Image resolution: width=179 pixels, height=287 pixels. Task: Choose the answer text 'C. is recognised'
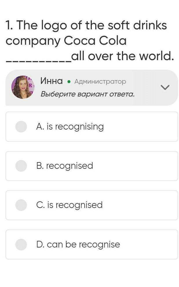(x=69, y=205)
